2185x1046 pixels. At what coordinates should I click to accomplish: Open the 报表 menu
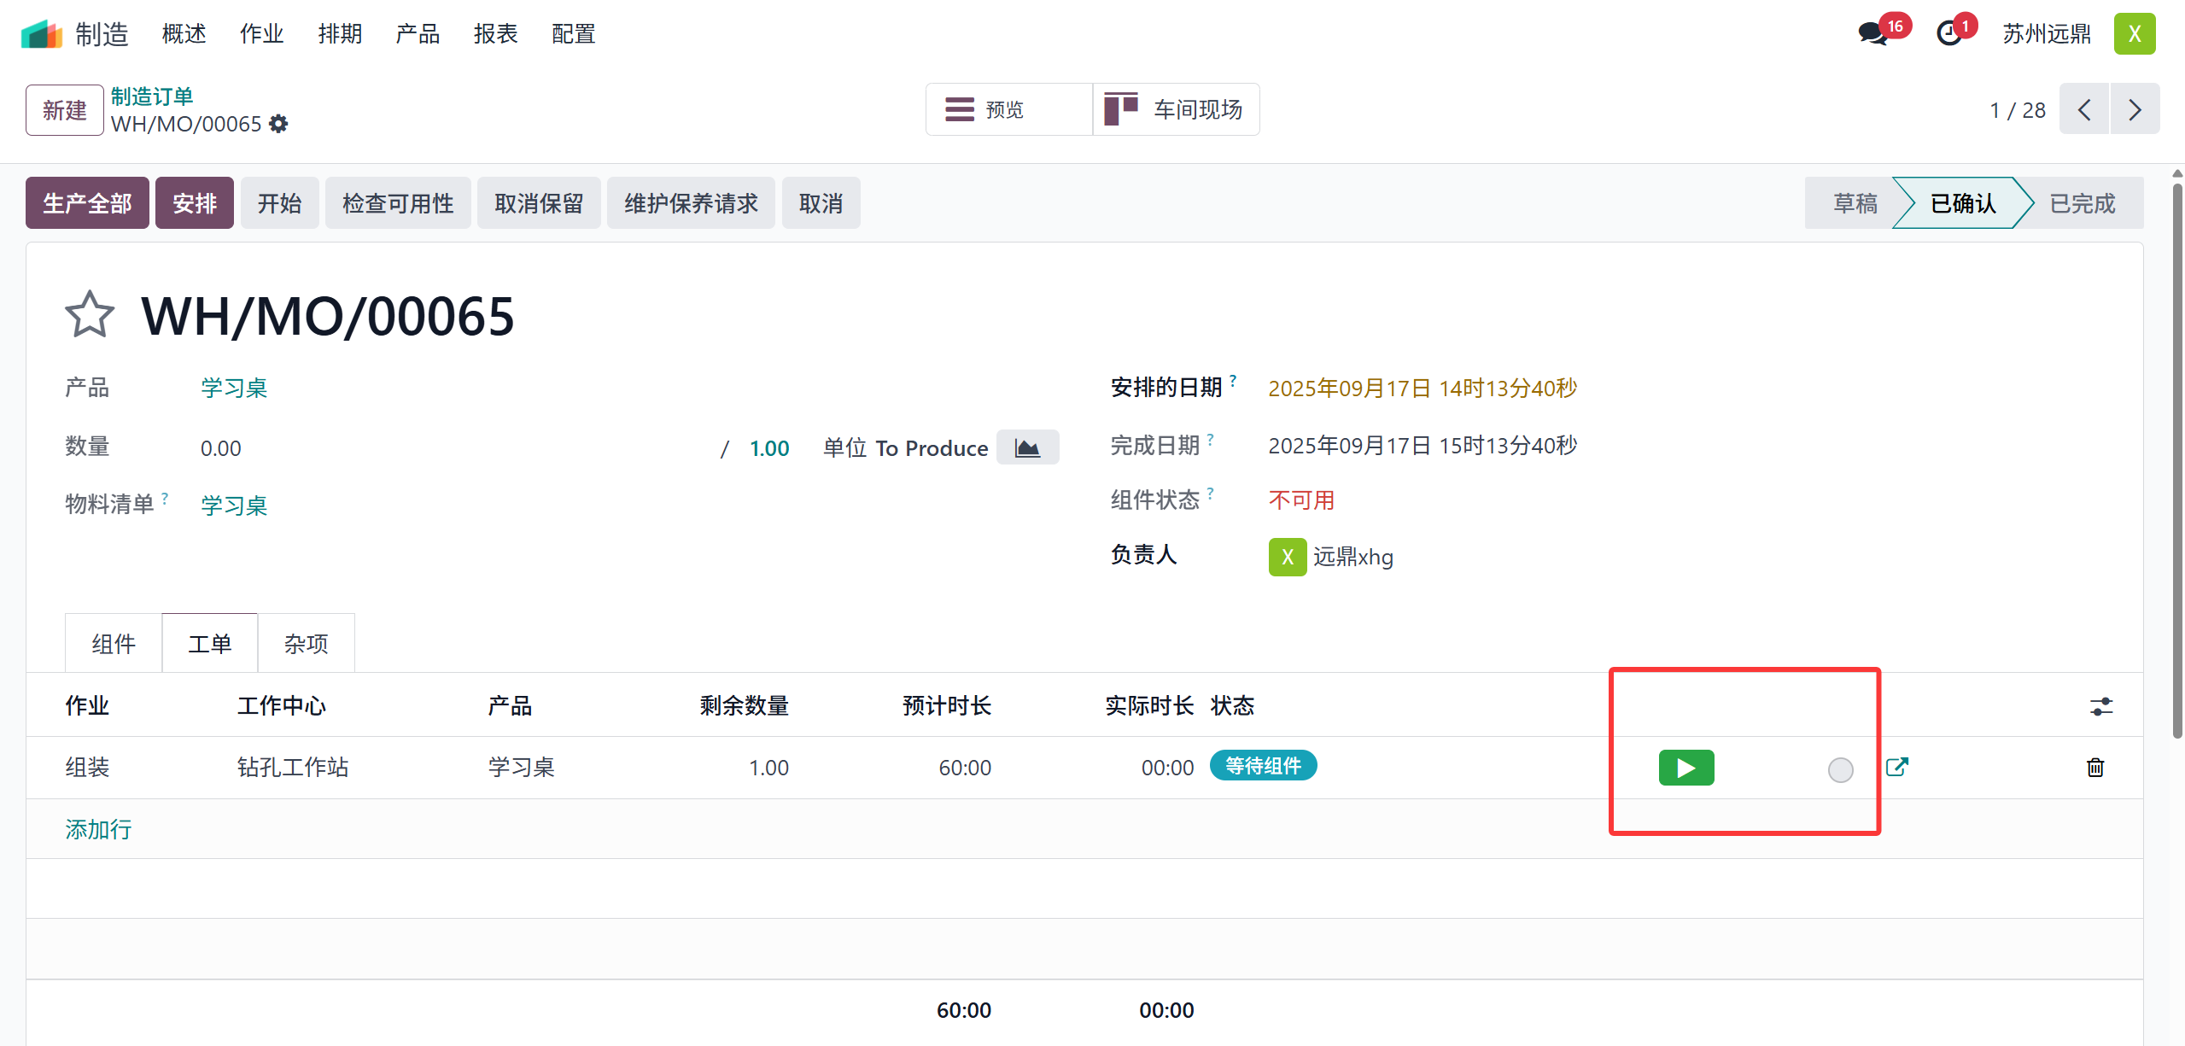[495, 34]
